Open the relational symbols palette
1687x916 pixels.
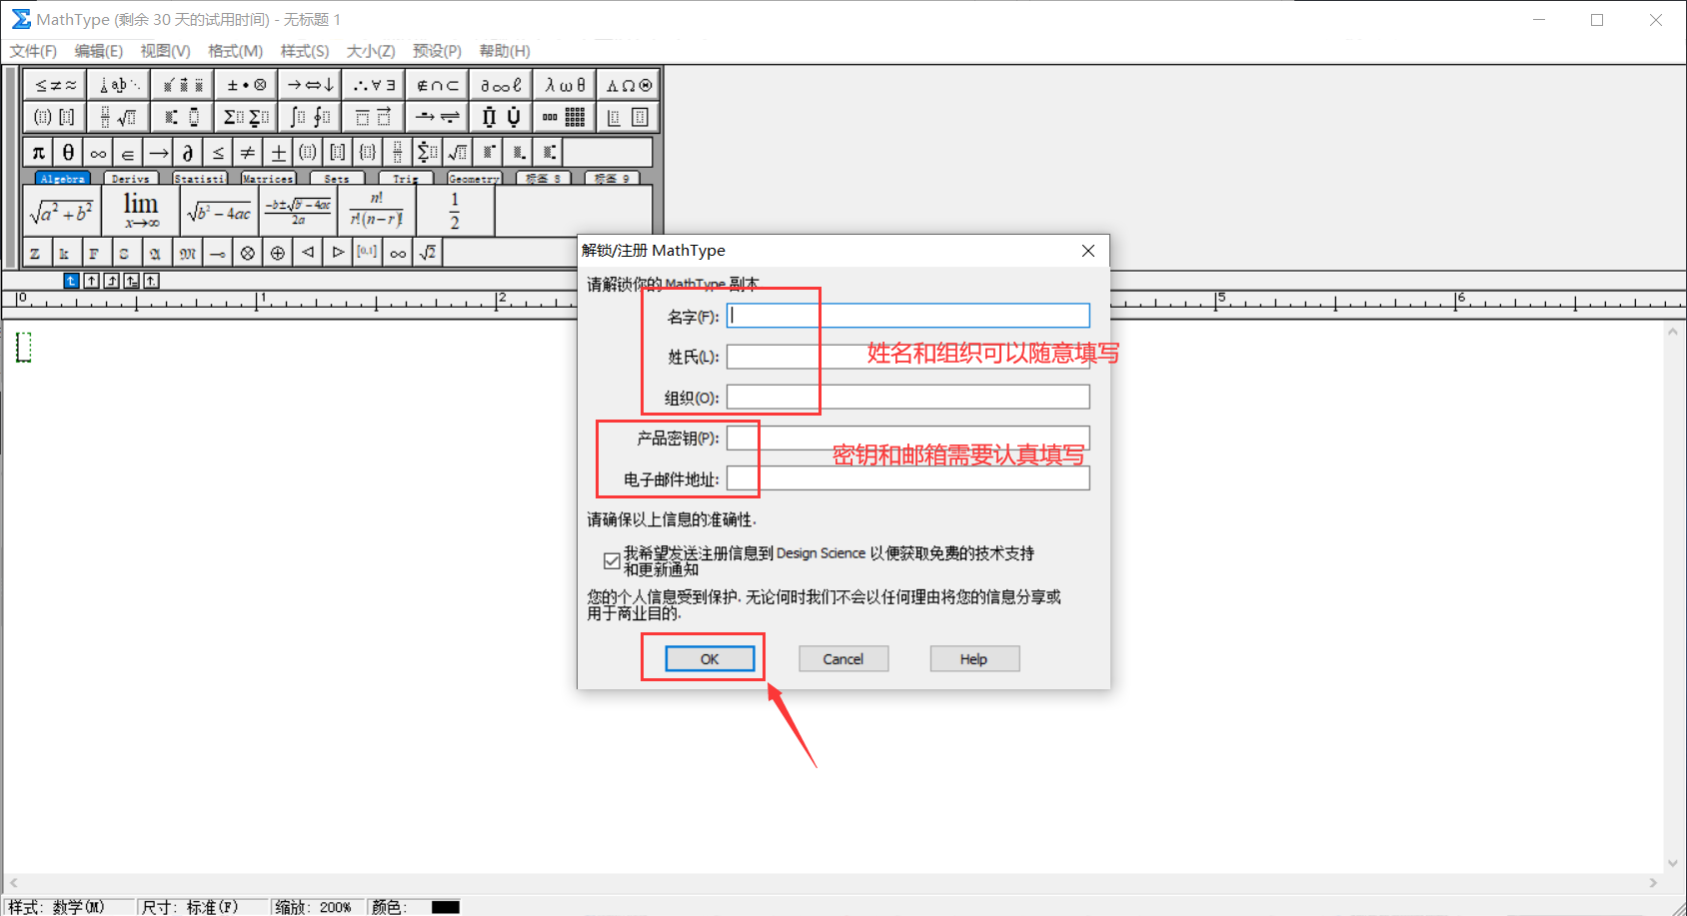(x=56, y=85)
